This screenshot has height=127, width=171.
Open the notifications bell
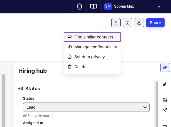pyautogui.click(x=80, y=6)
